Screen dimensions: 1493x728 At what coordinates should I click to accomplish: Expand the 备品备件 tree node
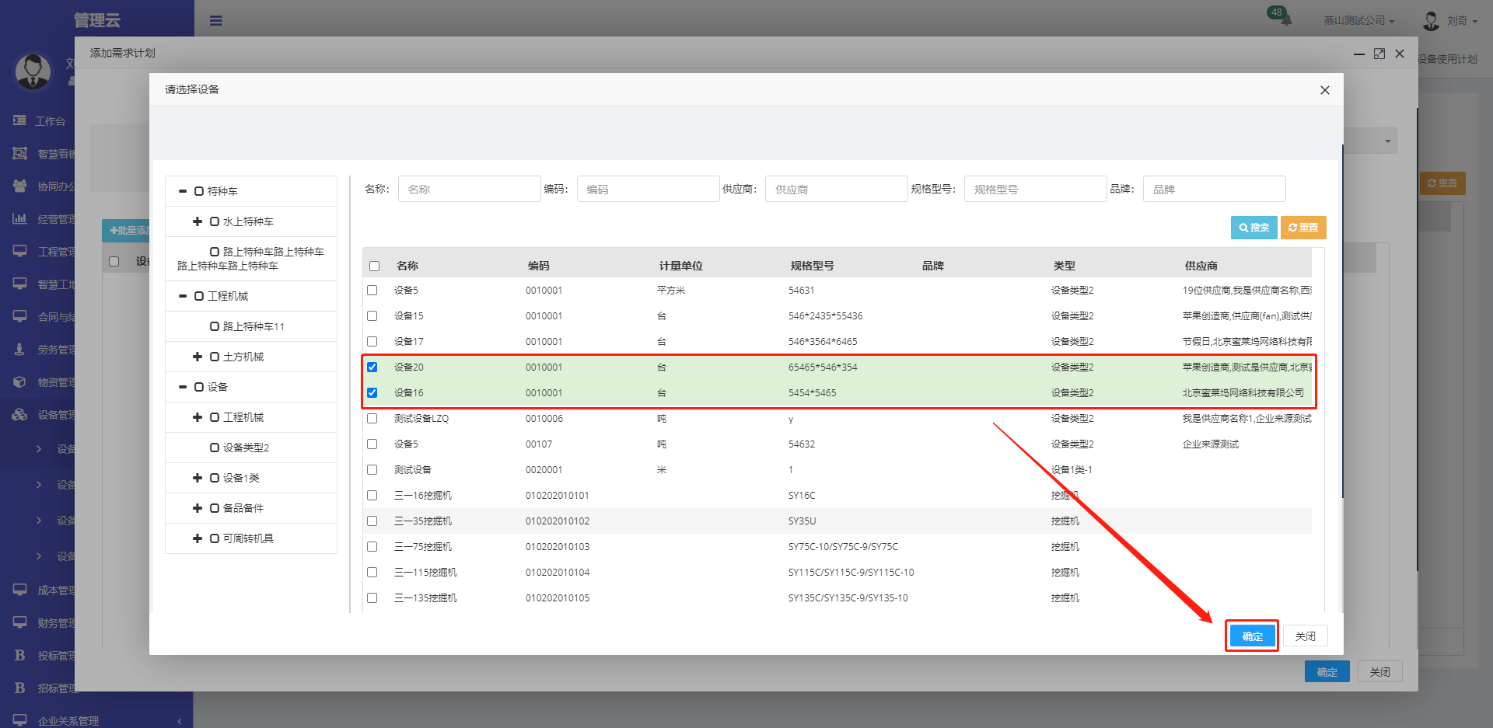(198, 508)
